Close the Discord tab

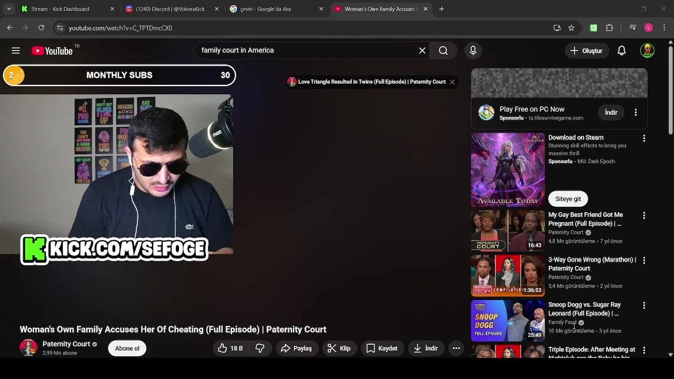click(x=216, y=9)
